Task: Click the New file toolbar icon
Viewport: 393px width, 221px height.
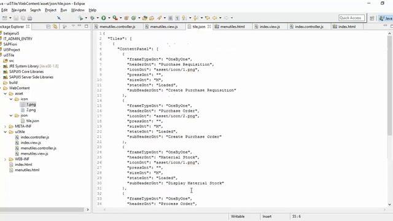Action: pos(5,18)
